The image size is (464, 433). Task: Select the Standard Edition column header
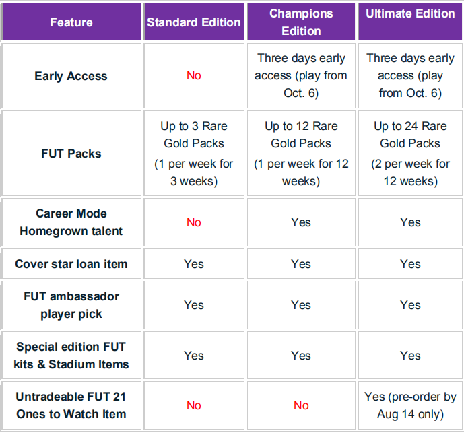194,22
